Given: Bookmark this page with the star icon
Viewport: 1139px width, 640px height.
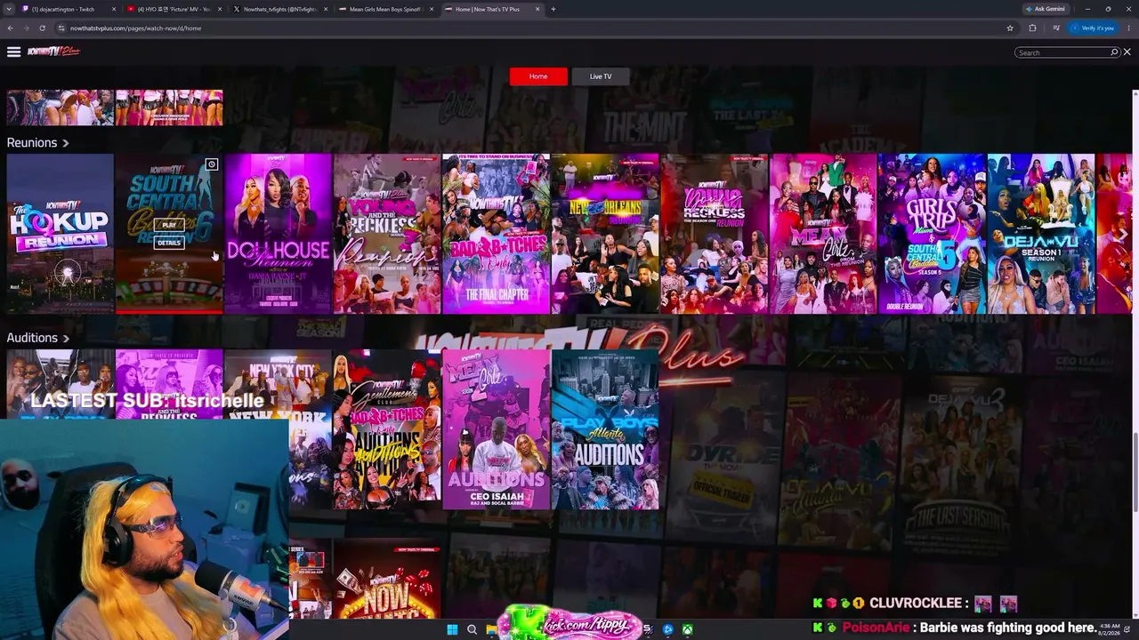Looking at the screenshot, I should 1010,28.
